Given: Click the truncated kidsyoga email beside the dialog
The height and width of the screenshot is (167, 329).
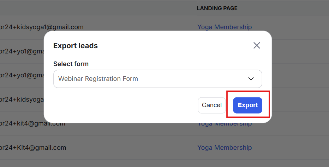Looking at the screenshot, I should click(x=21, y=99).
